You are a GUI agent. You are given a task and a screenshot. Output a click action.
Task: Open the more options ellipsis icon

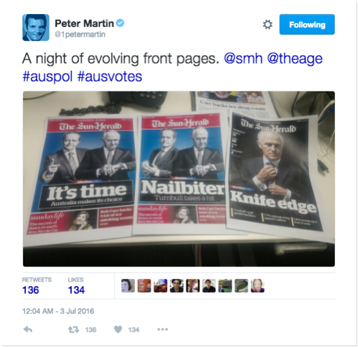click(x=163, y=329)
